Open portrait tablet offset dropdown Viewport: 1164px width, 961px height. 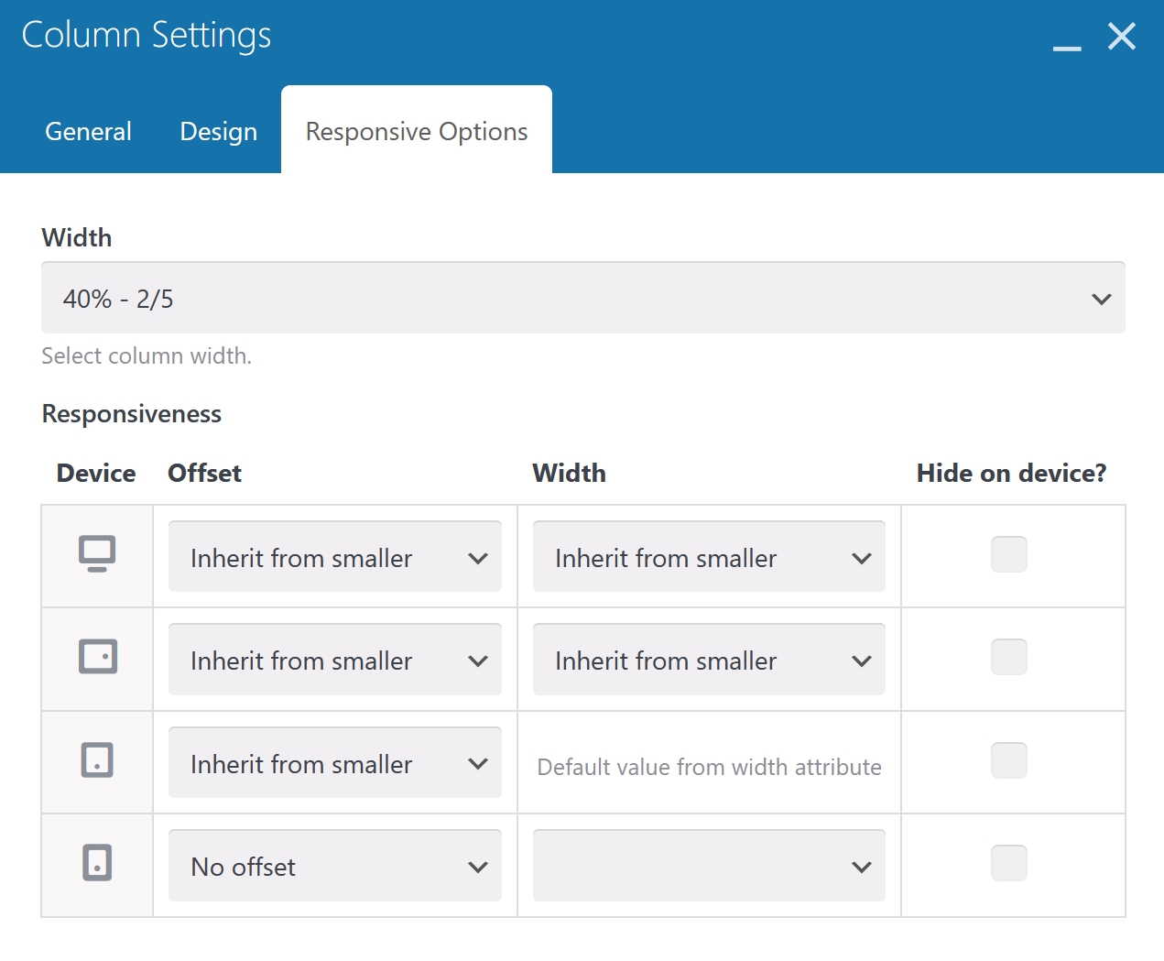(x=335, y=763)
